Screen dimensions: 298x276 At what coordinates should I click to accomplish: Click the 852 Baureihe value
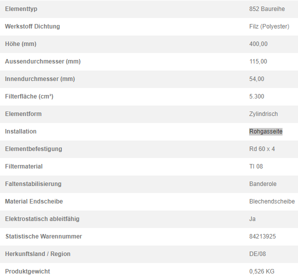point(267,9)
